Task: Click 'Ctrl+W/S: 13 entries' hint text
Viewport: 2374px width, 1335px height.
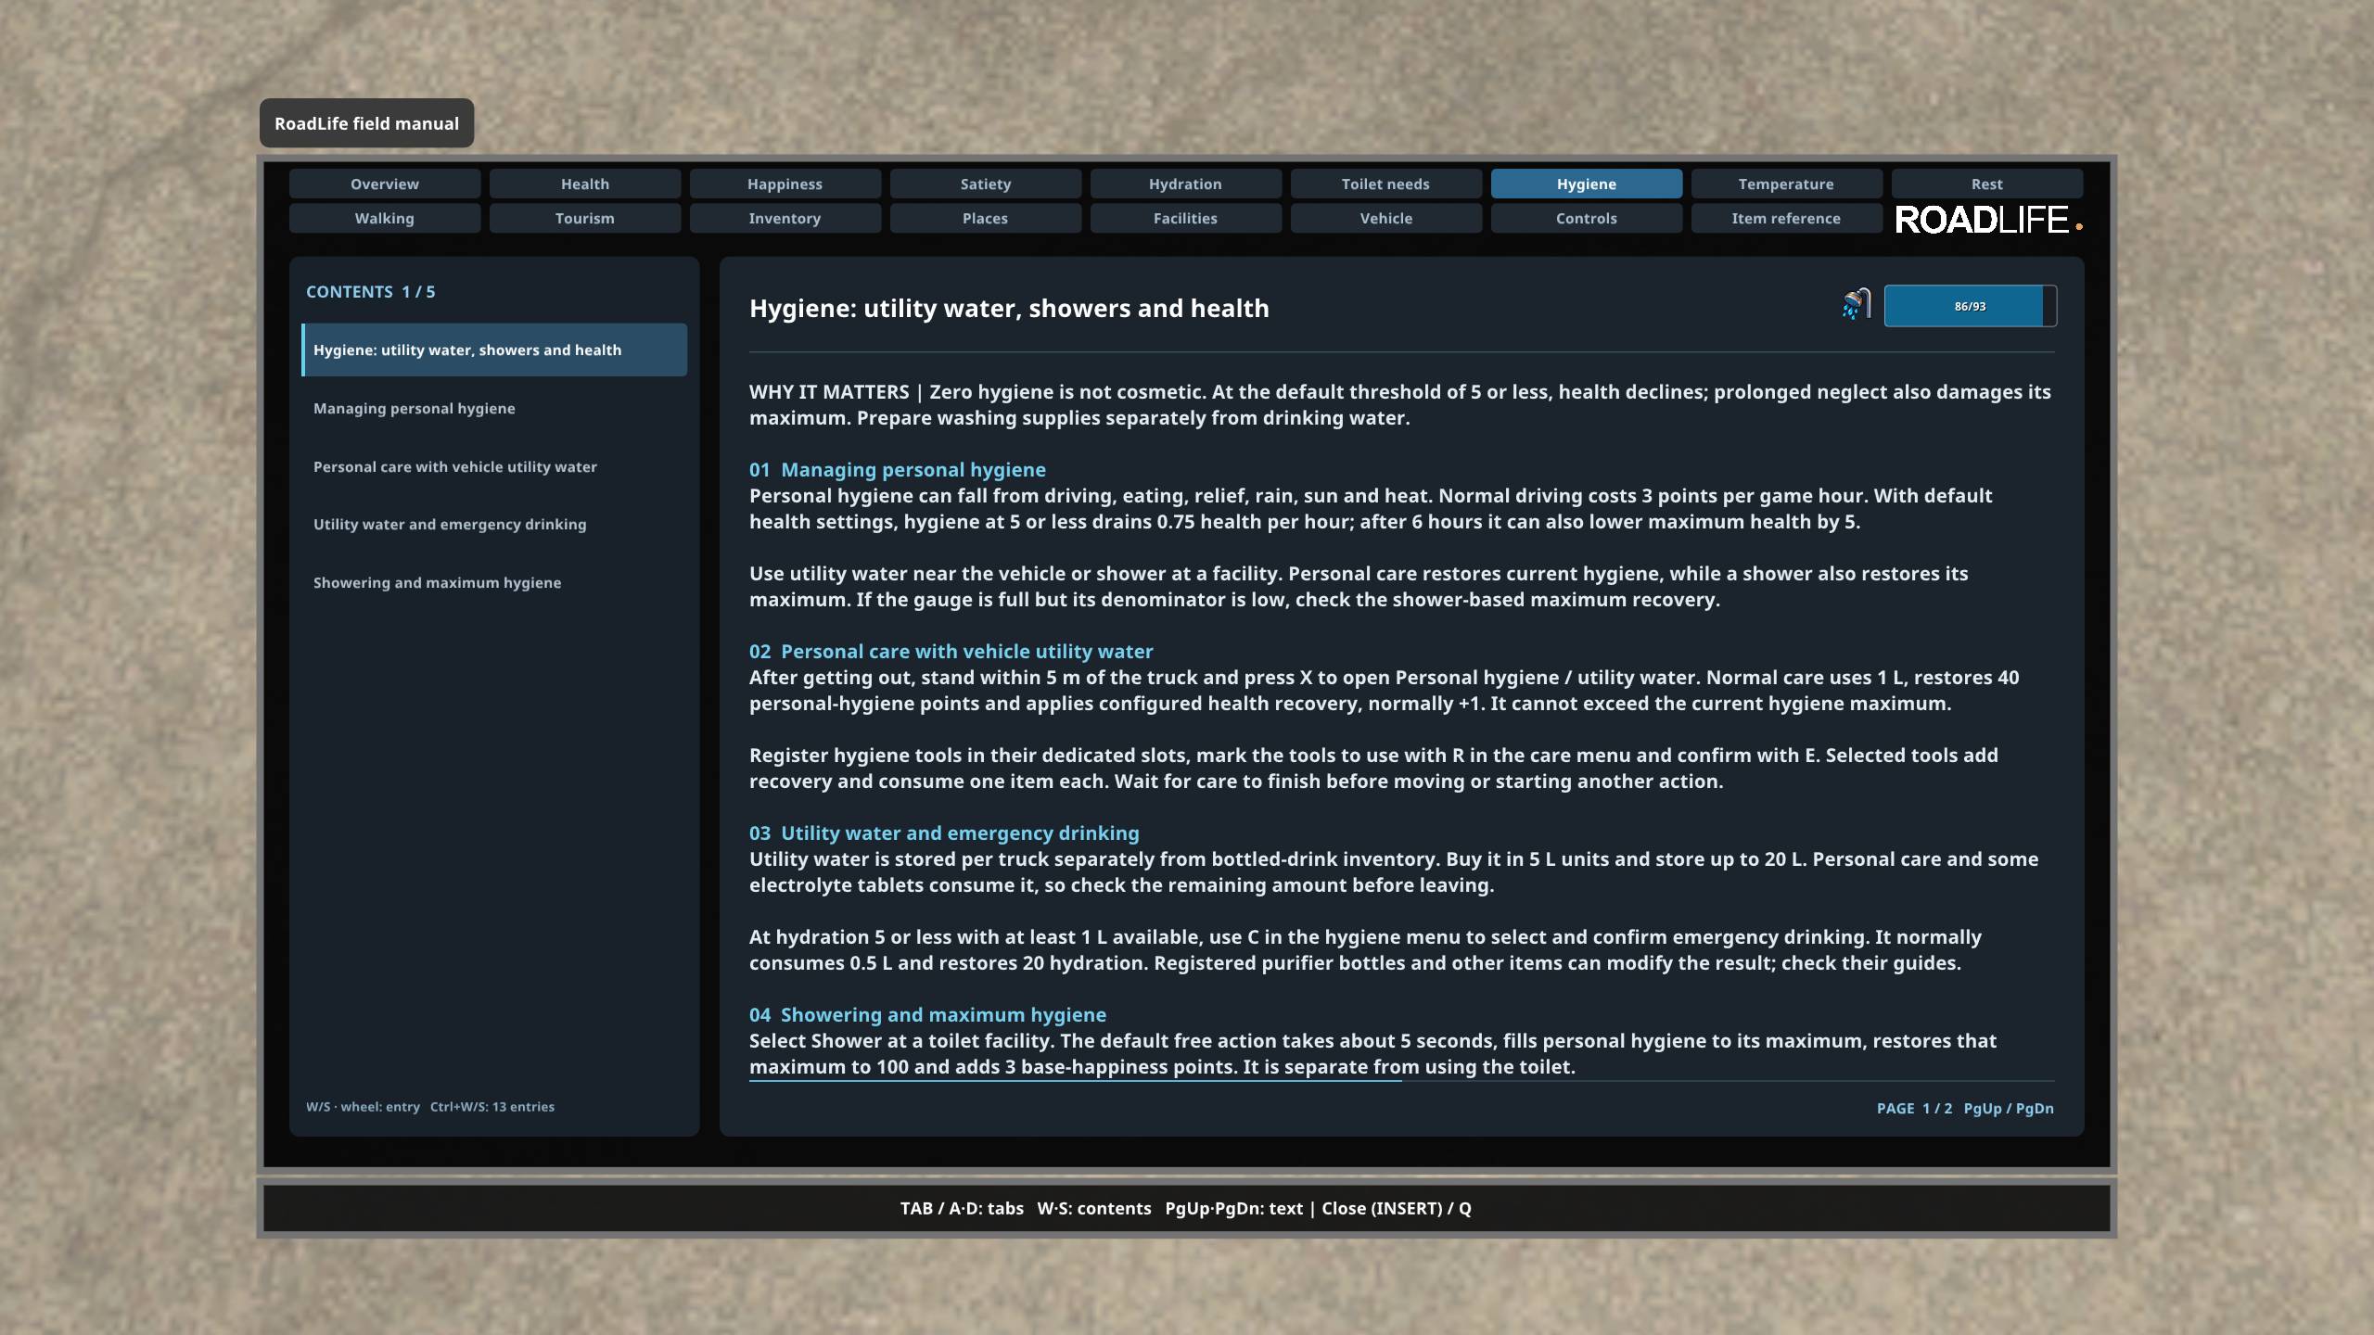Action: (x=491, y=1106)
